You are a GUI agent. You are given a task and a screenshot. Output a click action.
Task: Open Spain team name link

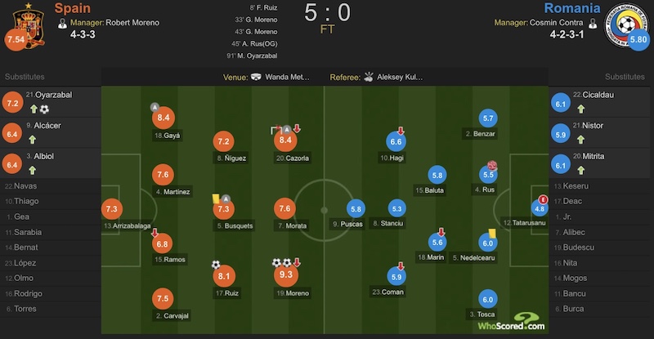coord(72,8)
